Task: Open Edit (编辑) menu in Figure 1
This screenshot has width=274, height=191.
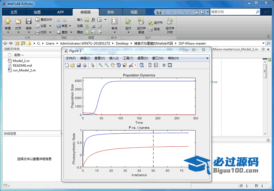Action: coord(85,58)
